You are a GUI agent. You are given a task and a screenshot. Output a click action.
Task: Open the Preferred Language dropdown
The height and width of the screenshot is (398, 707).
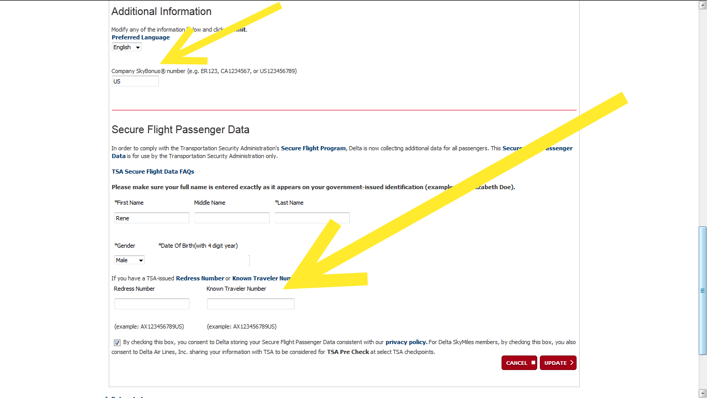click(127, 47)
